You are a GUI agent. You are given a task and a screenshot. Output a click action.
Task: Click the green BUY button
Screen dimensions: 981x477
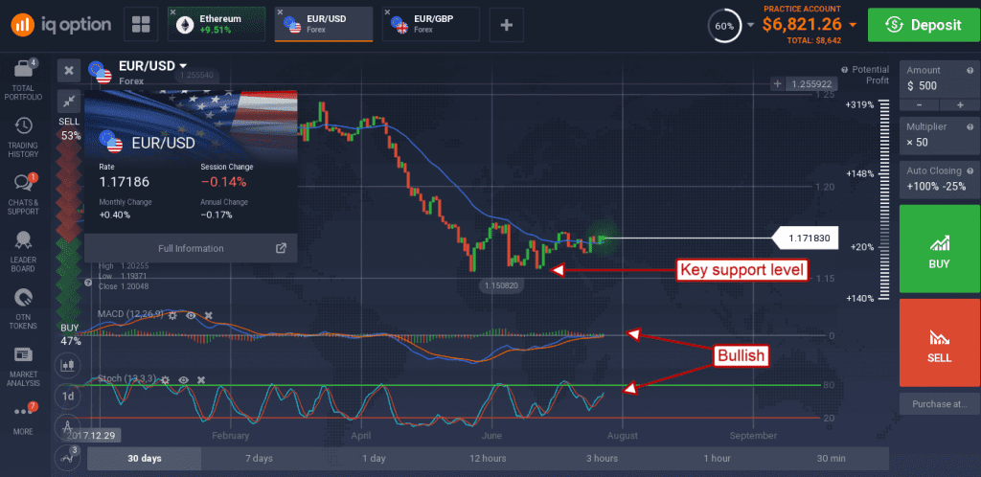[940, 248]
